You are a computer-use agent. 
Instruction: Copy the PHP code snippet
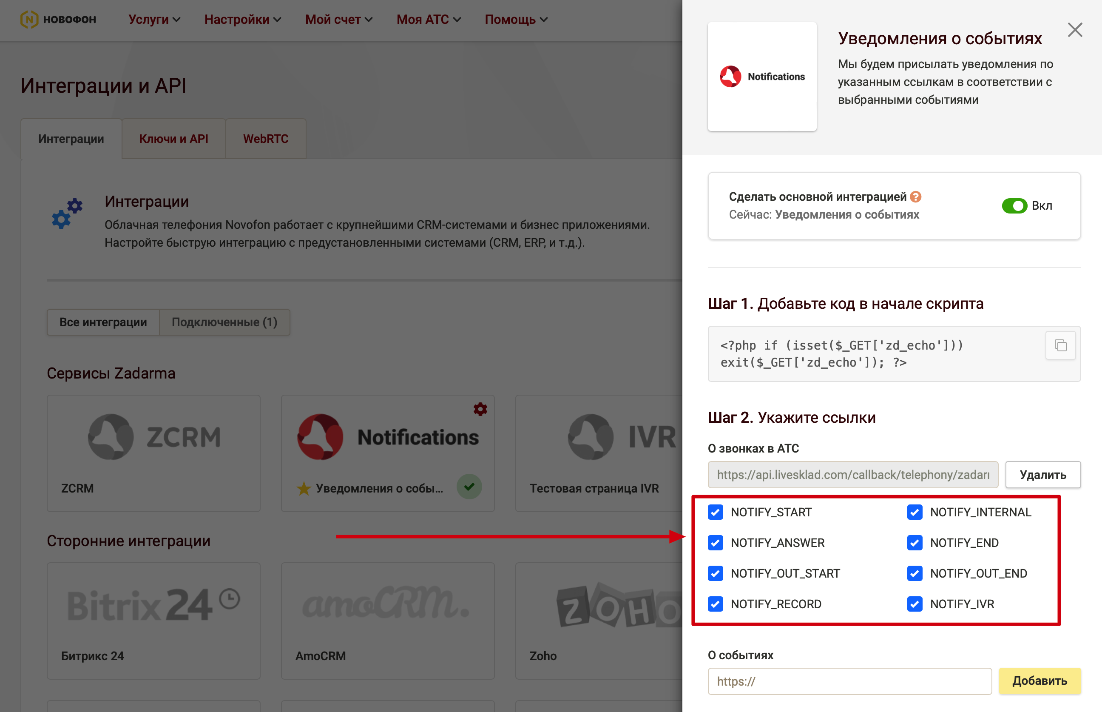1060,345
